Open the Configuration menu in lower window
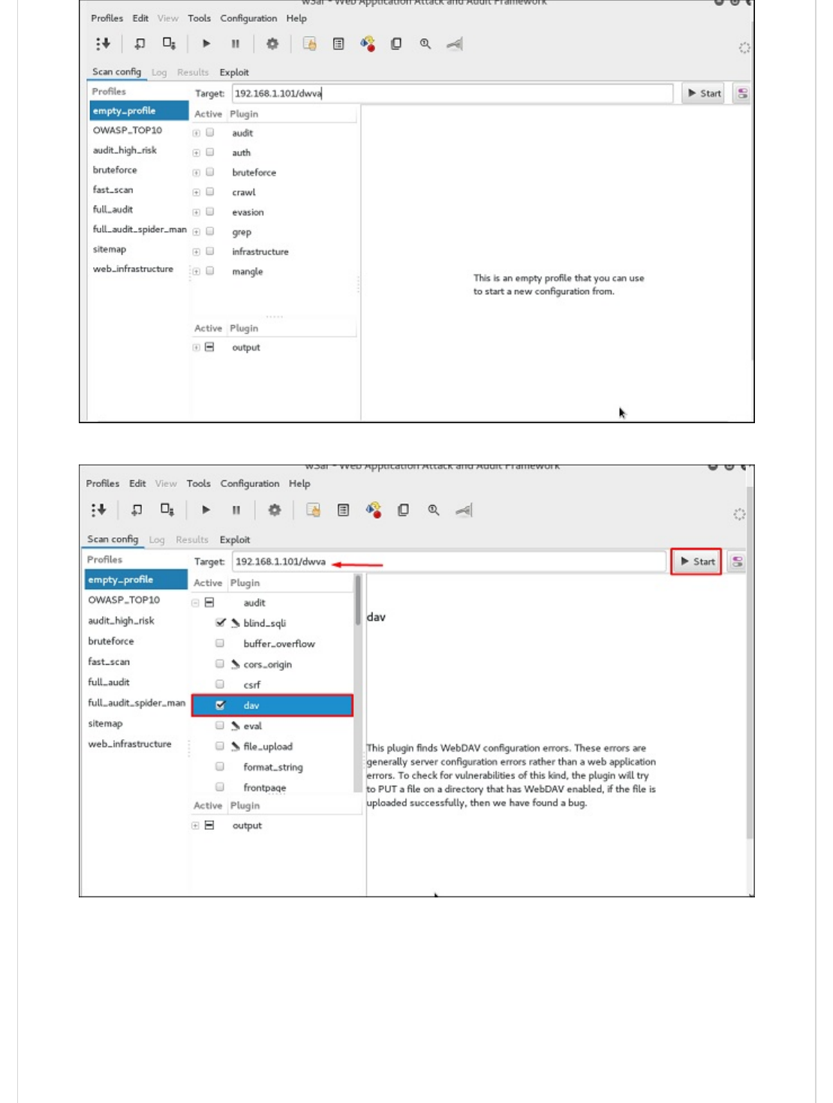The width and height of the screenshot is (833, 1103). (x=250, y=483)
